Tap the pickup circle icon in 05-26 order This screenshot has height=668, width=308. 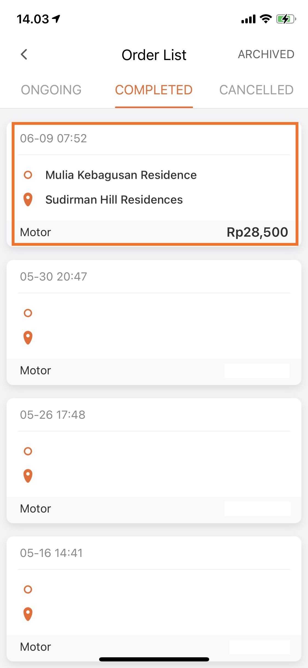click(28, 451)
